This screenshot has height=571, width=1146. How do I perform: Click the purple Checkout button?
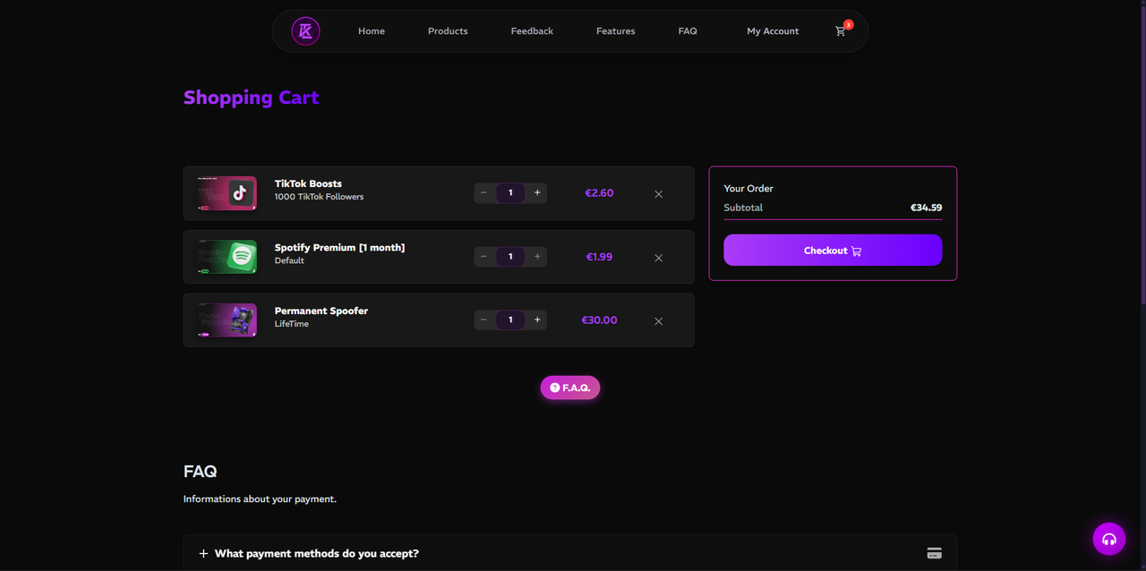(x=833, y=251)
